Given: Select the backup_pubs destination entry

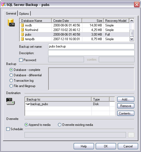Looking at the screenshot, I should coord(39,104).
